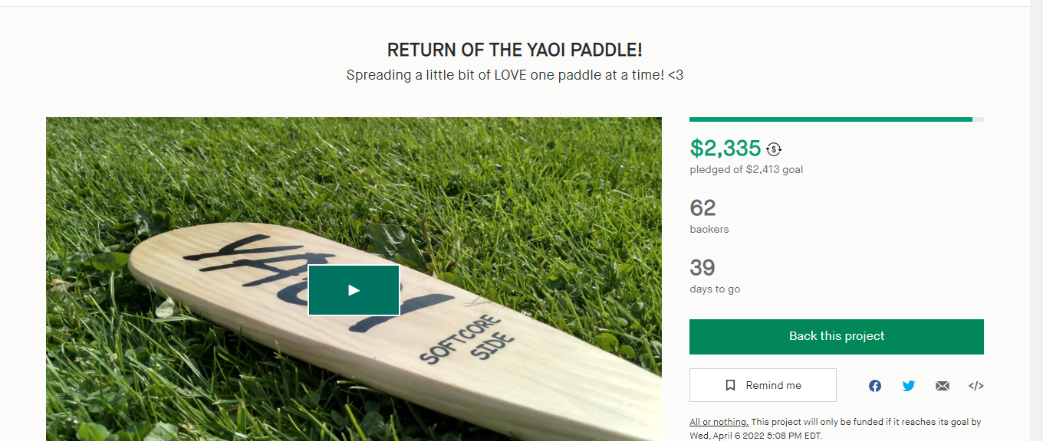1043x441 pixels.
Task: Click the Remind me button label
Action: click(773, 385)
